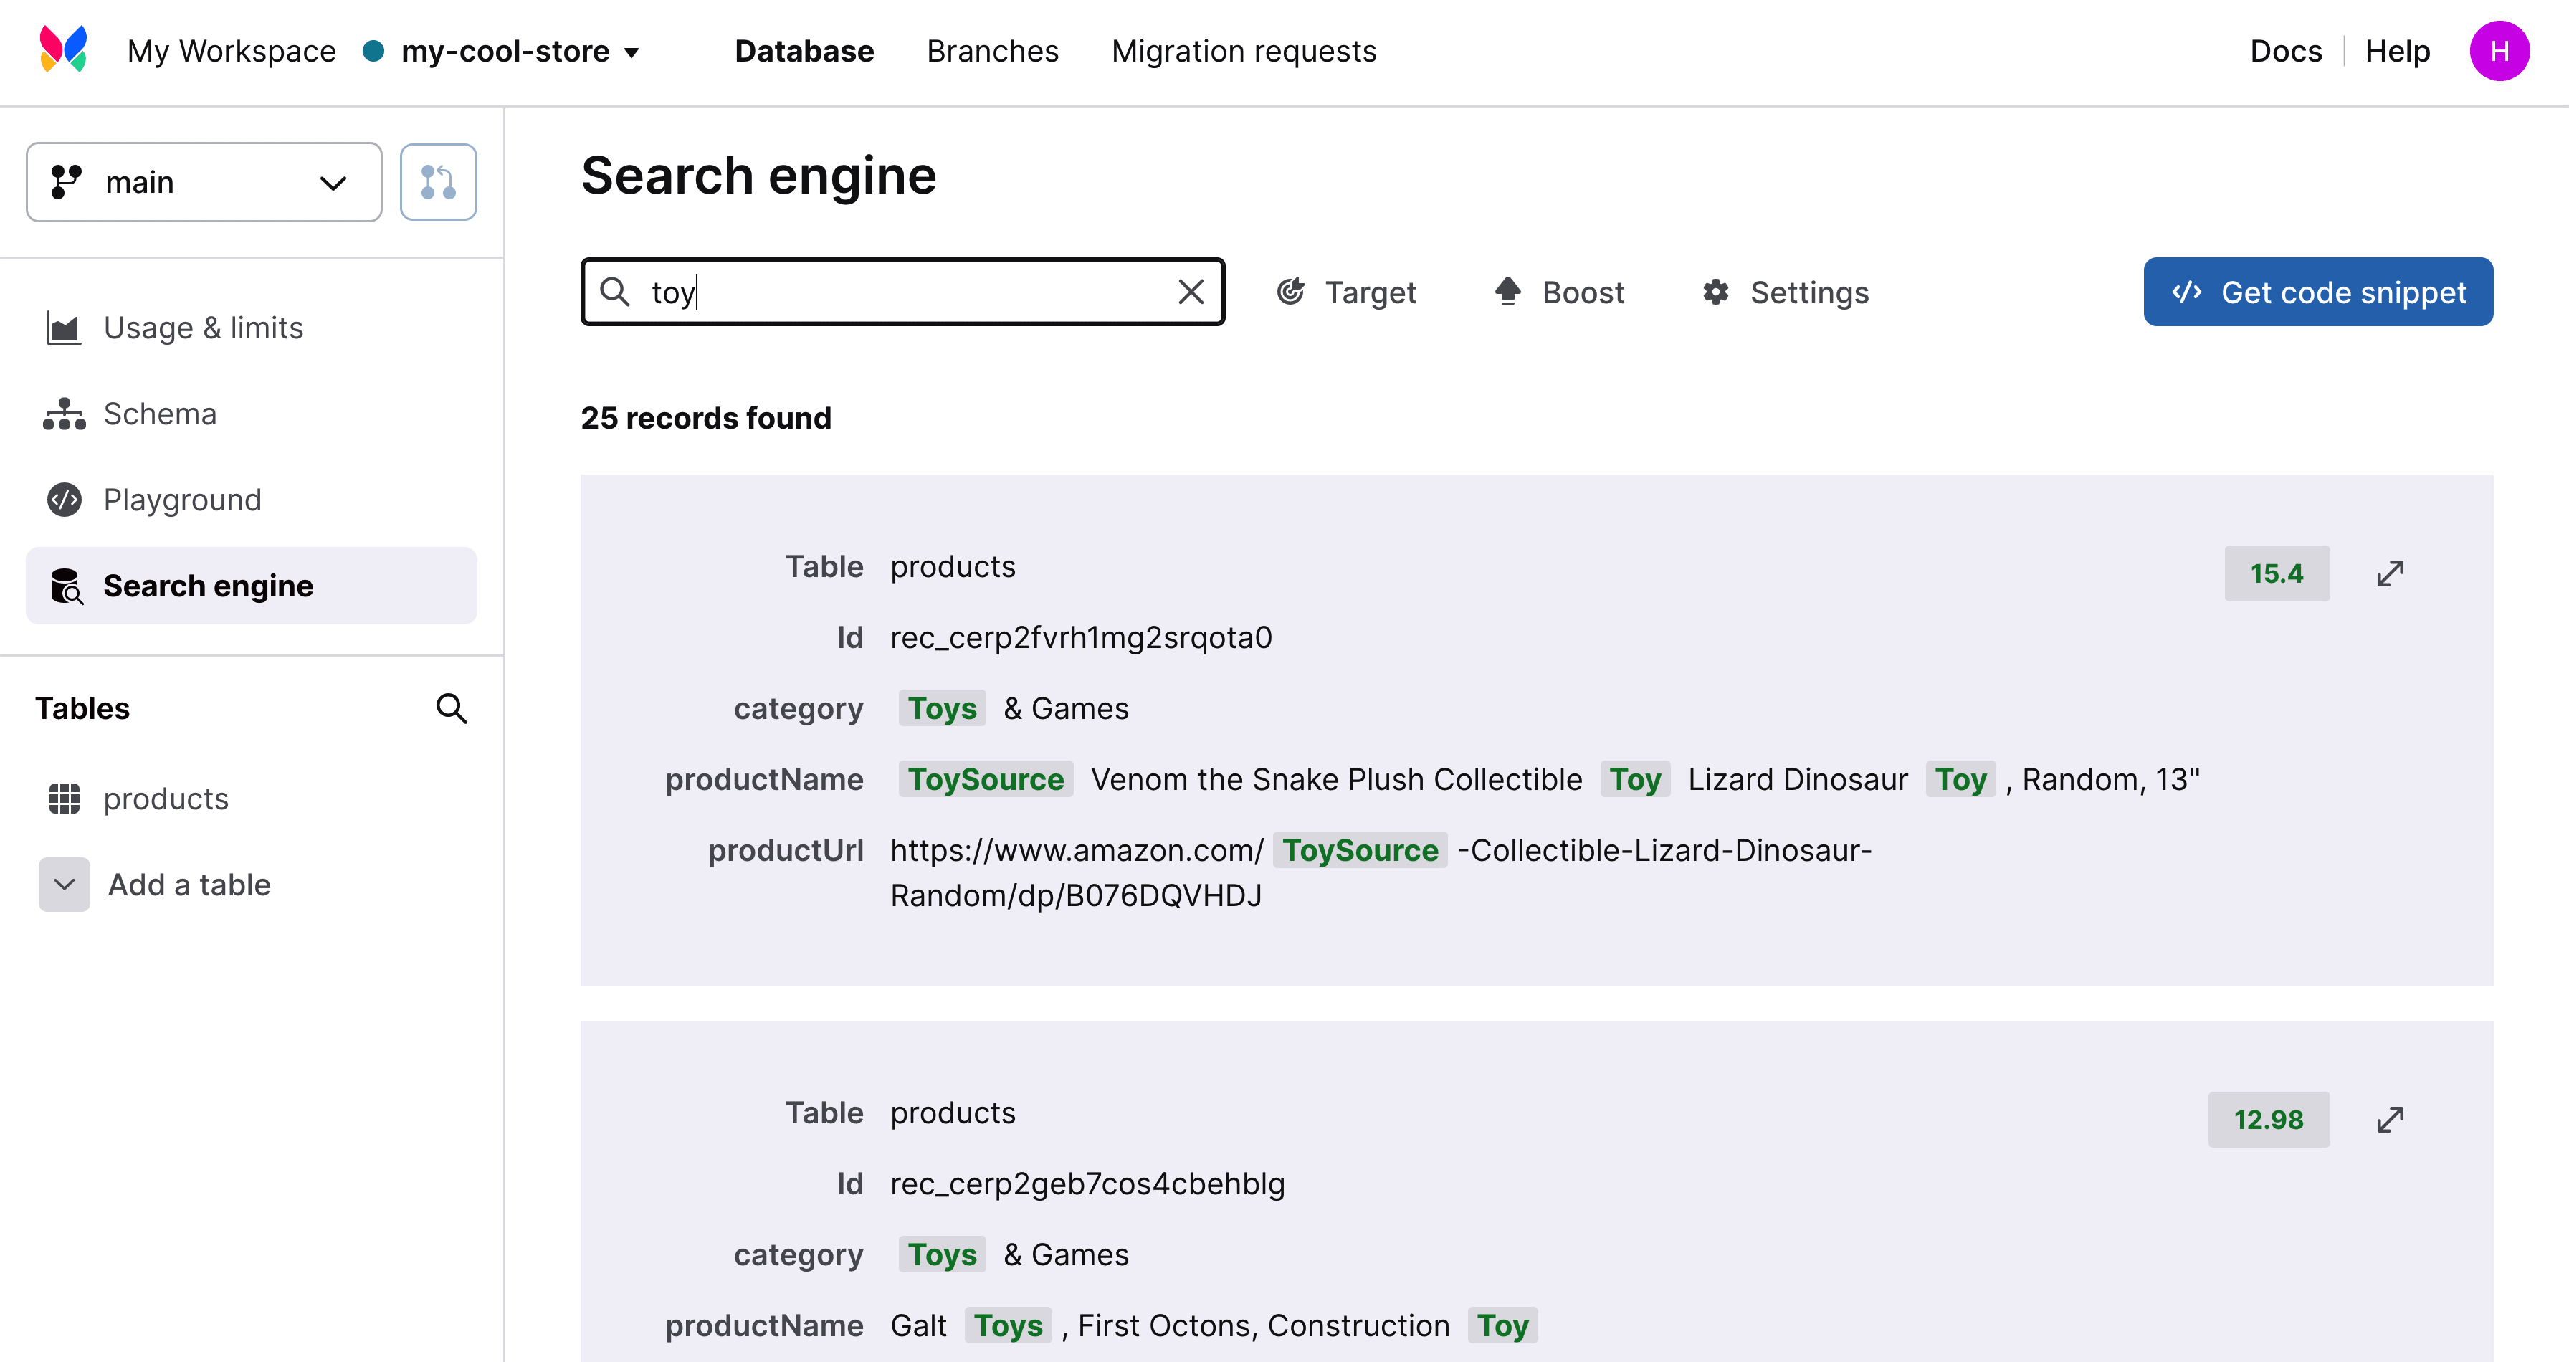Screen dimensions: 2569x1362
Task: Click the Target bullseye icon
Action: click(x=1290, y=291)
